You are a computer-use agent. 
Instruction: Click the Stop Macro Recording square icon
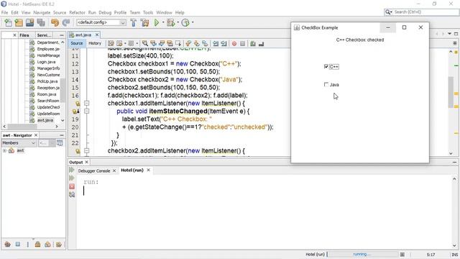pos(242,43)
